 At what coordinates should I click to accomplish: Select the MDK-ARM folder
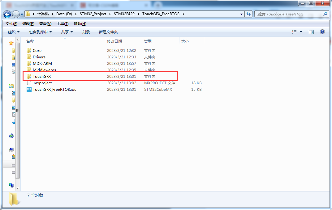[x=42, y=63]
